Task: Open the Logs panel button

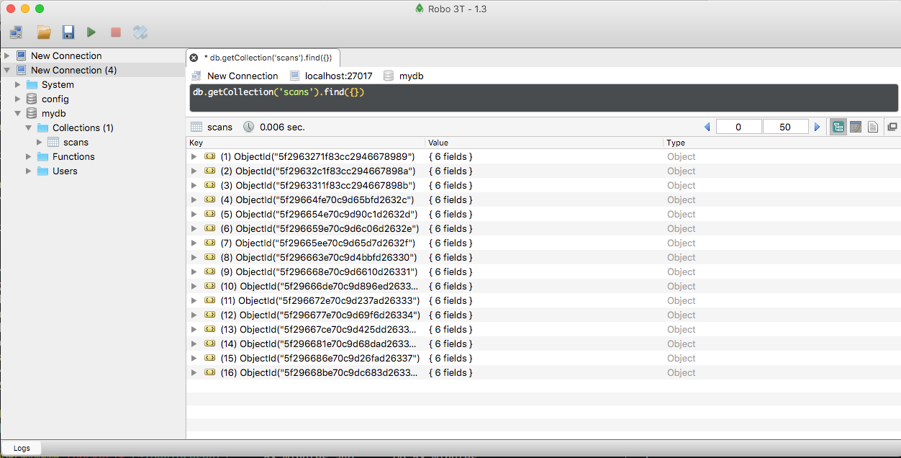Action: coord(22,448)
